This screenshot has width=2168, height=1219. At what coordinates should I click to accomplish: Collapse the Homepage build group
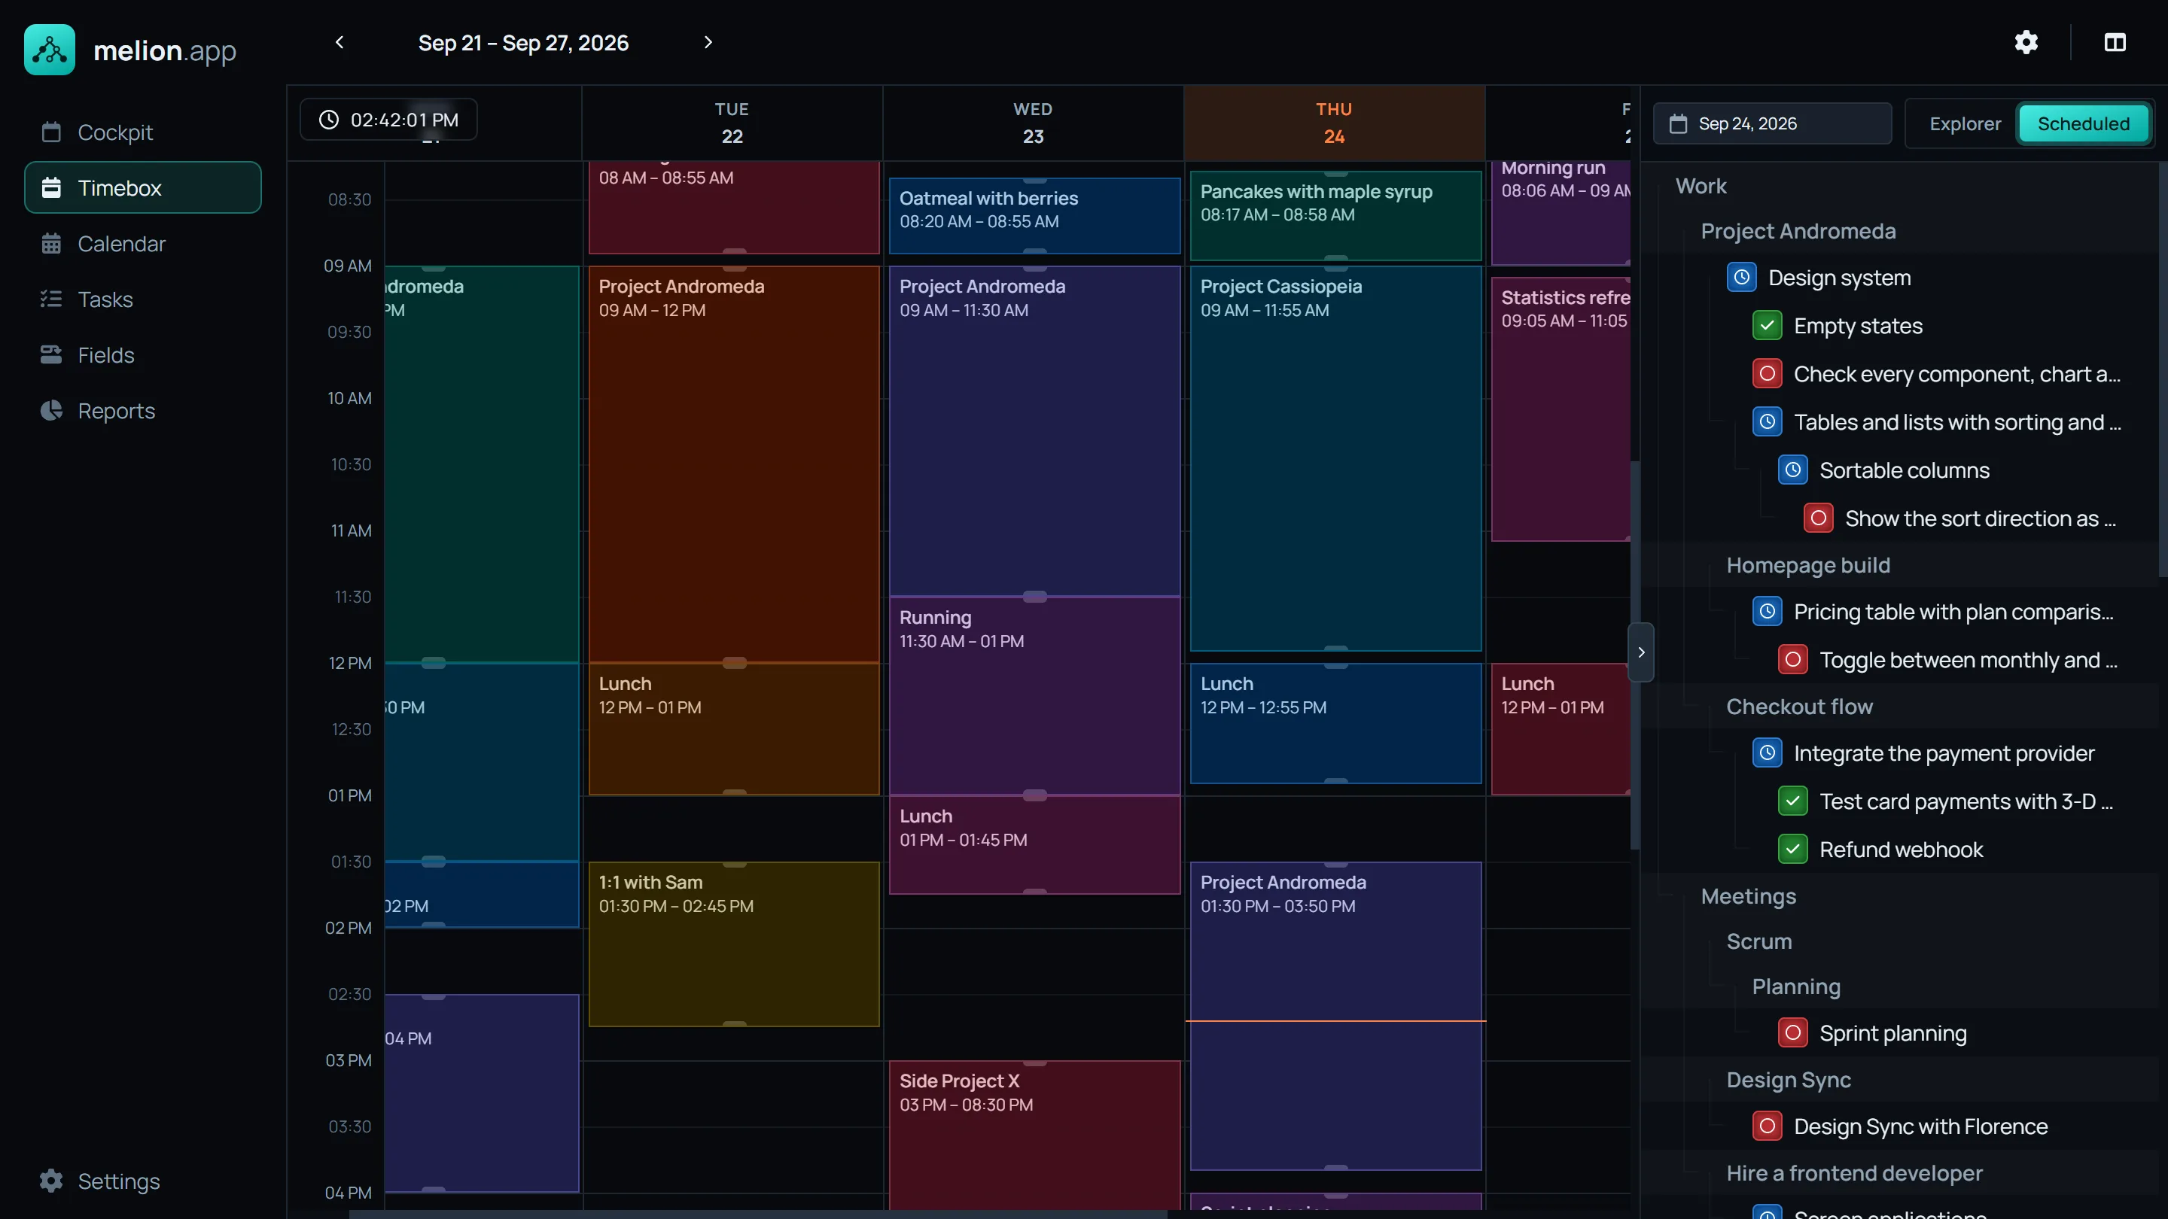pyautogui.click(x=1807, y=565)
